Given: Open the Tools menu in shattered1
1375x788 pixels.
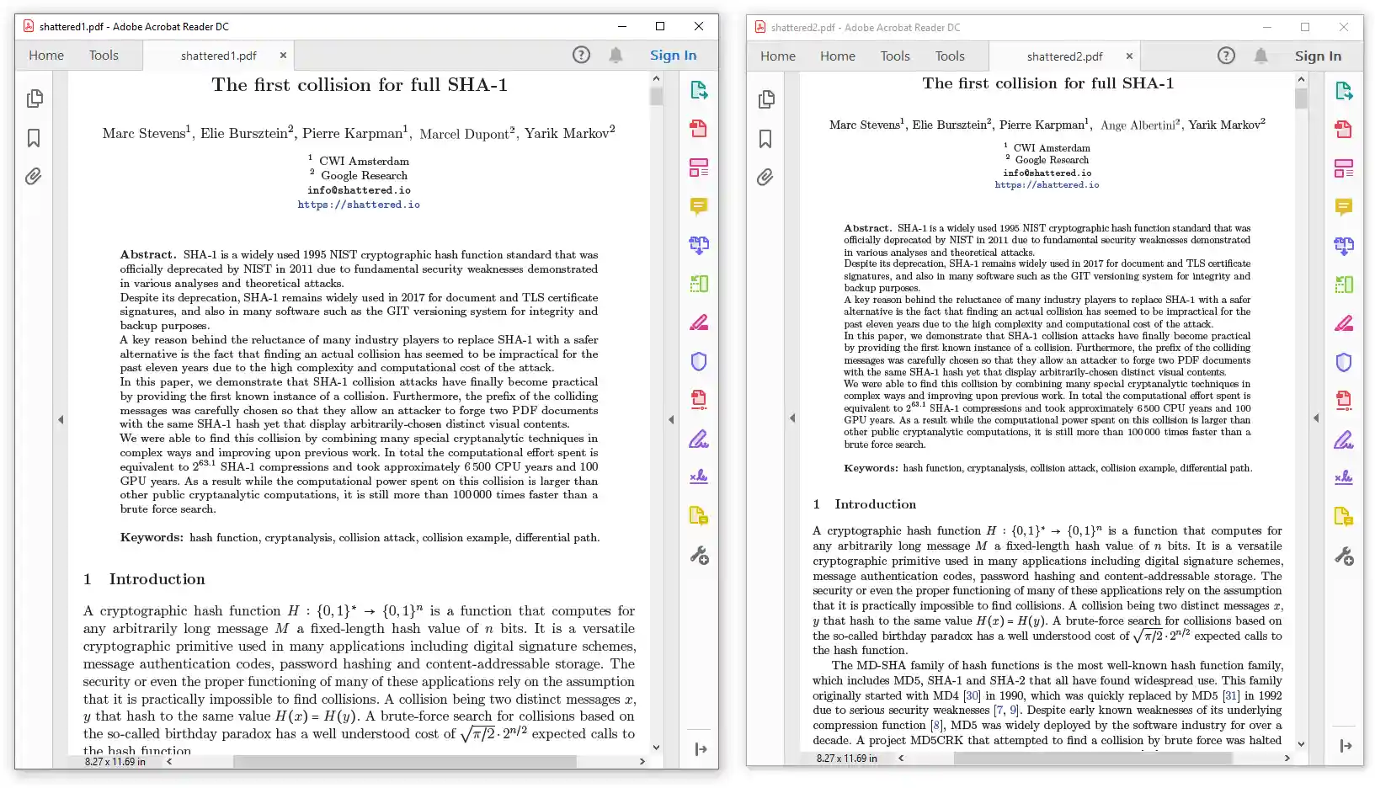Looking at the screenshot, I should coord(104,55).
